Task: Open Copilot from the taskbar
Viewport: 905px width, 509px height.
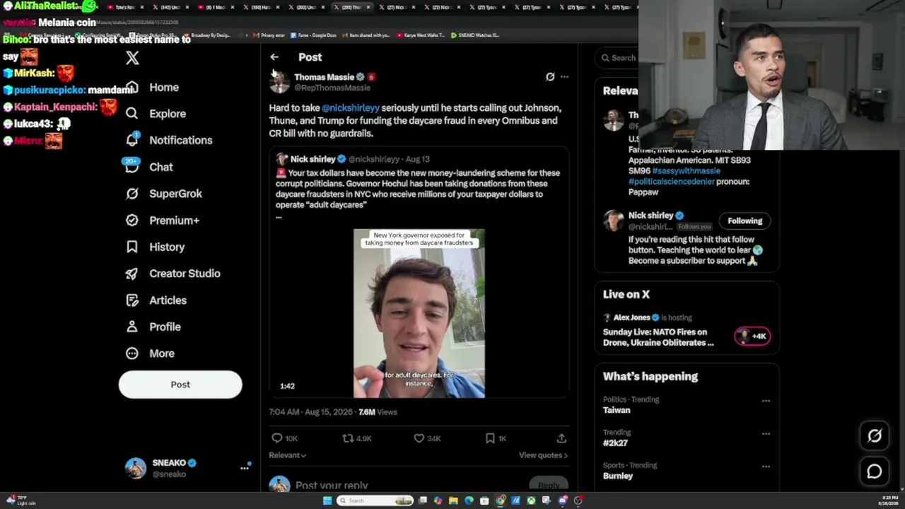Action: (x=438, y=501)
